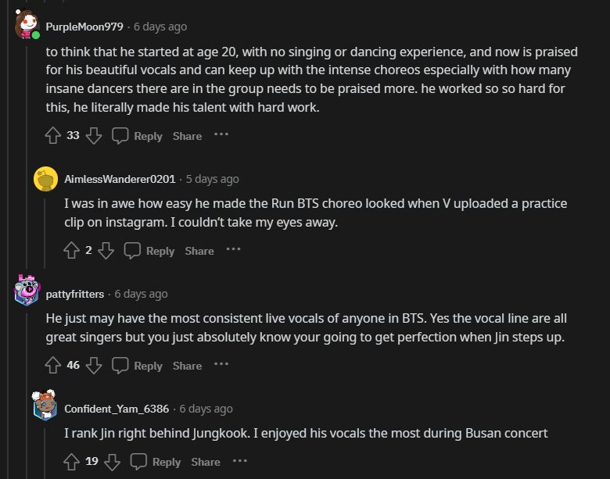The image size is (610, 479).
Task: Downvote AimlessWanderer0201's reply
Action: point(106,251)
